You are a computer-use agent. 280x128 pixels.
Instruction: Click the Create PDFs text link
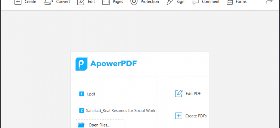click(196, 116)
